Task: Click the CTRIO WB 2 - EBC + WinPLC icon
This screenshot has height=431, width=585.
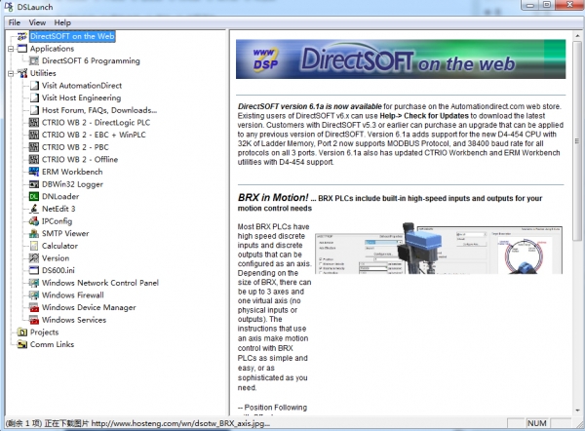Action: [34, 135]
